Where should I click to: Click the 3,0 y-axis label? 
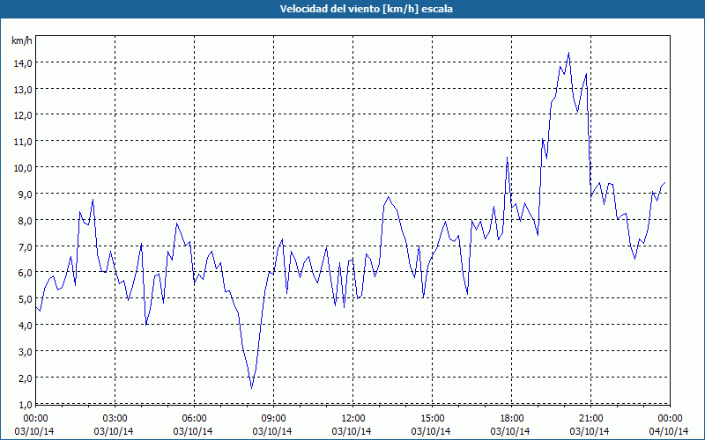point(25,352)
